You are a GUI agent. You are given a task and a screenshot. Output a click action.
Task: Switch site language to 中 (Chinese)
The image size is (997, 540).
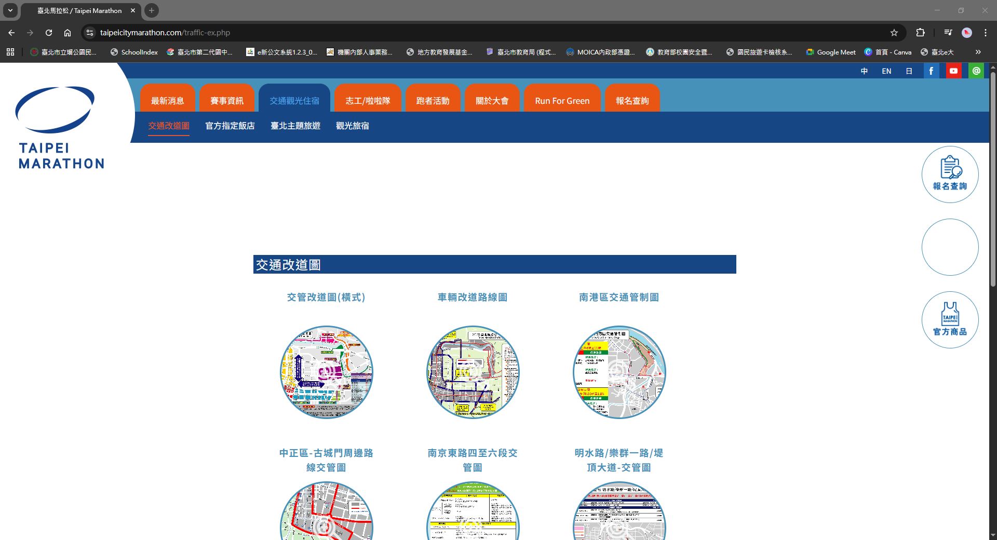pyautogui.click(x=865, y=71)
